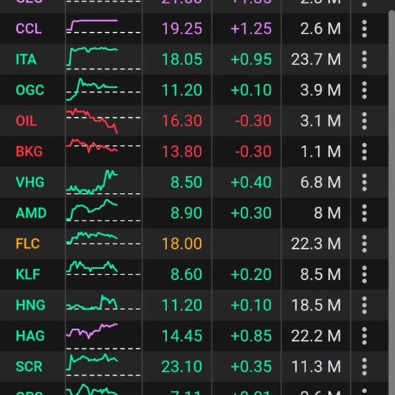This screenshot has width=395, height=395.
Task: Click the BKG price 13.80
Action: pyautogui.click(x=182, y=151)
